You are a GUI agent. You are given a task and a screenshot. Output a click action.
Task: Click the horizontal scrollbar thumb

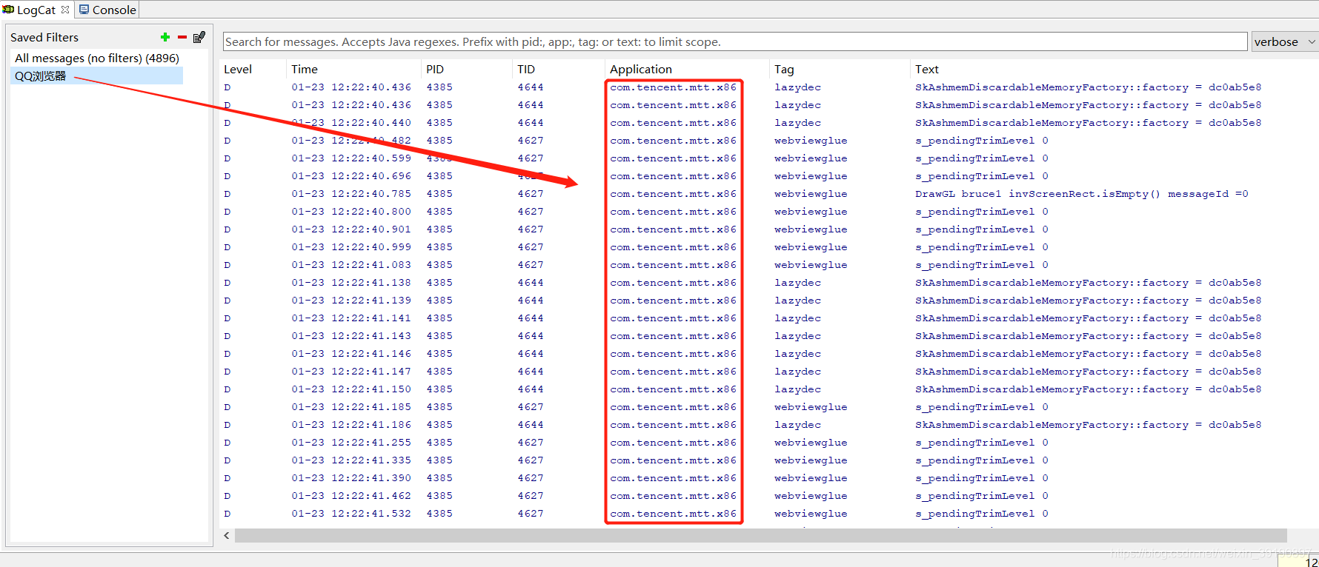tap(761, 535)
